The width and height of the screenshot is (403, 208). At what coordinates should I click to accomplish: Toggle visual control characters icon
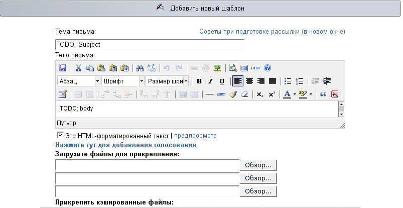pyautogui.click(x=335, y=94)
